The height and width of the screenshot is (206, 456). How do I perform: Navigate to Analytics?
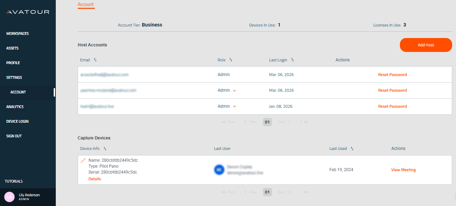pos(15,106)
